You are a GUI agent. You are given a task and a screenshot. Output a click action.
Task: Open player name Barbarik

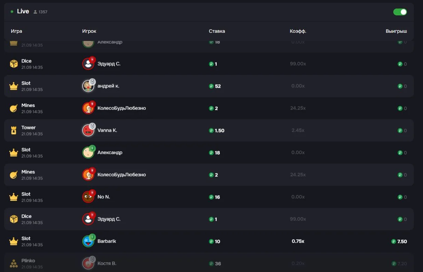(107, 241)
